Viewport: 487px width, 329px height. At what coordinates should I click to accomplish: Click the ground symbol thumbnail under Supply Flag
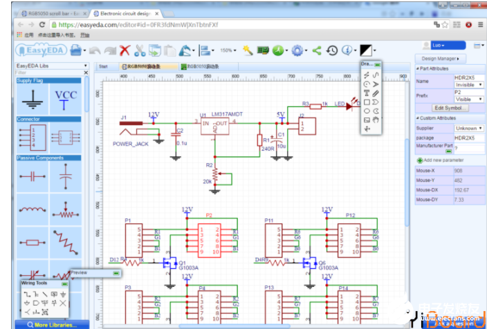click(33, 100)
